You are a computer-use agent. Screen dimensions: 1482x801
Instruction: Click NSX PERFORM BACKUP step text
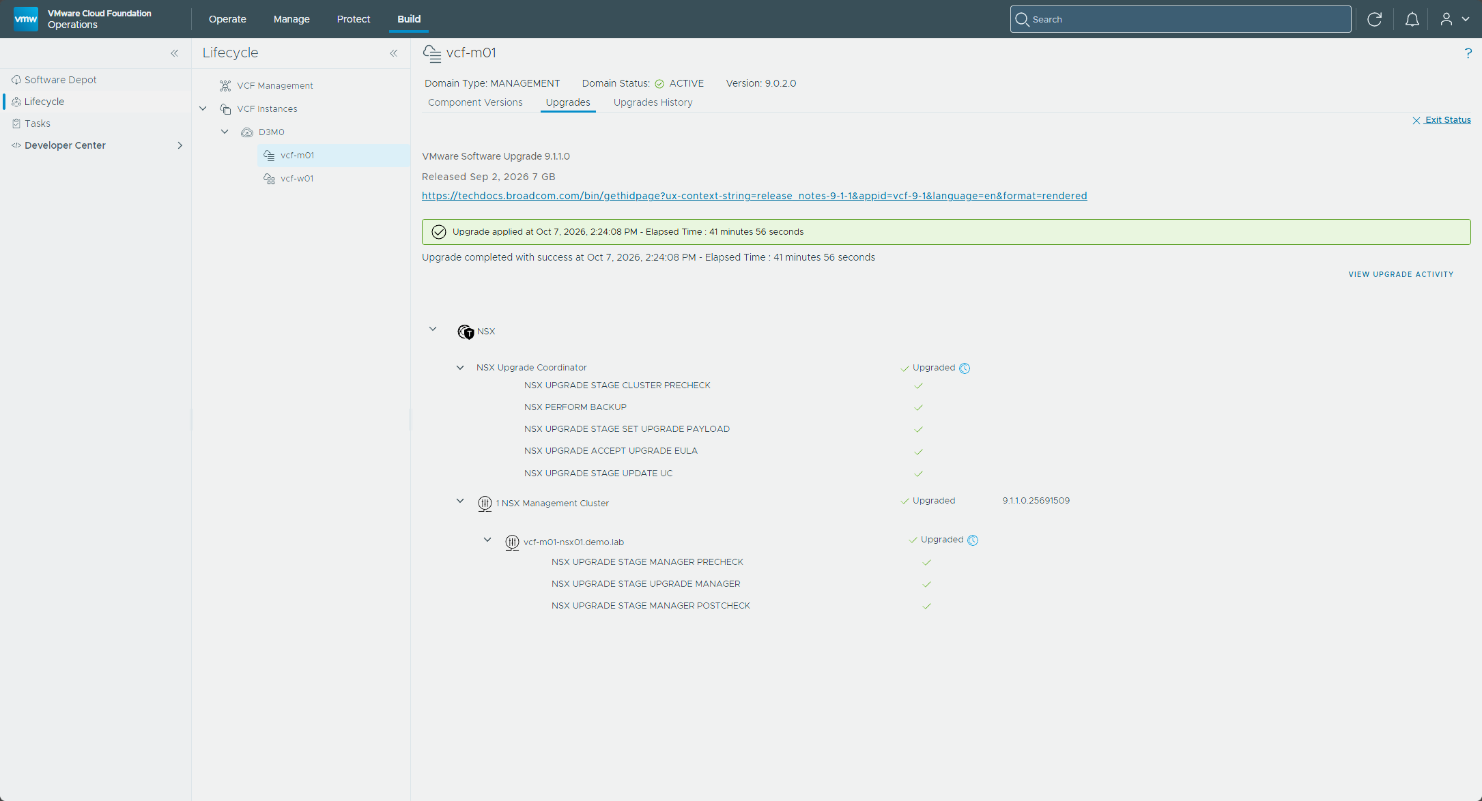(x=575, y=407)
